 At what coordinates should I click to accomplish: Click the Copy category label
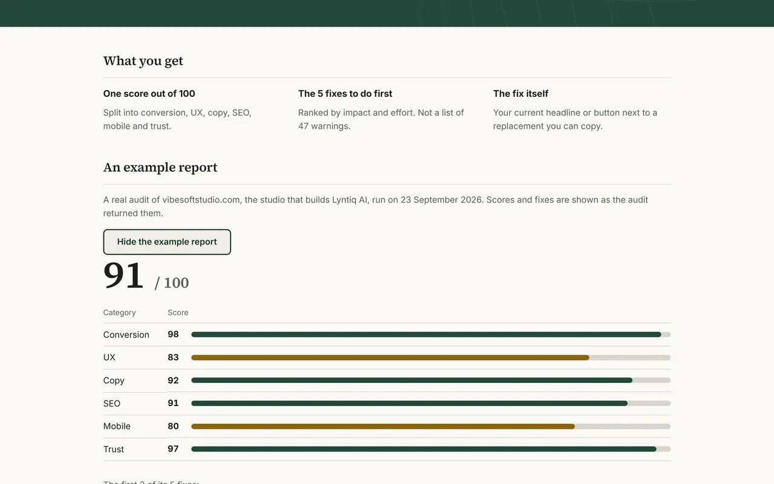(x=114, y=381)
